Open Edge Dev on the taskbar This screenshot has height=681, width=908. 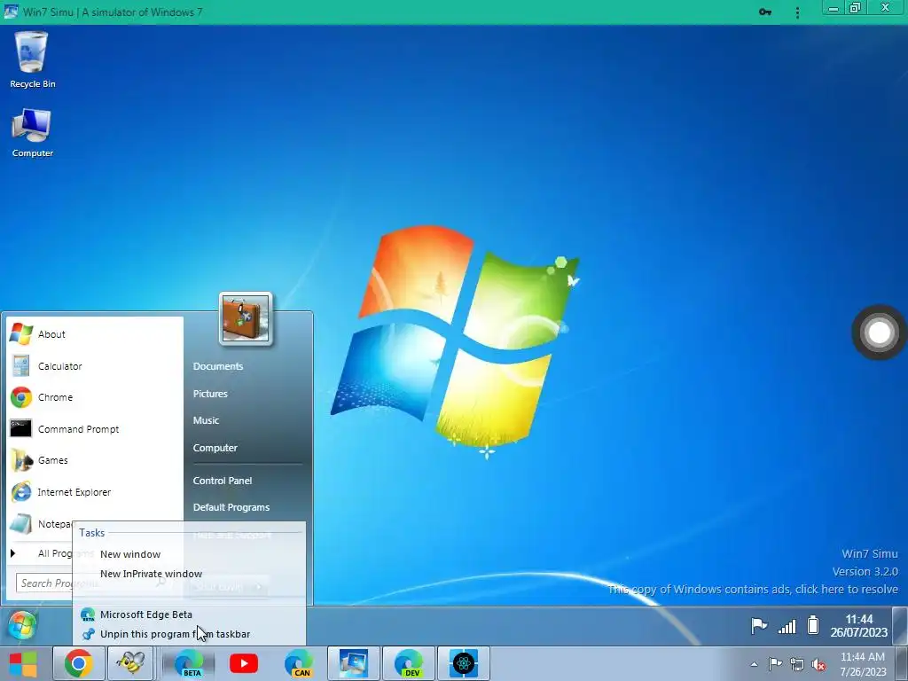click(x=409, y=663)
